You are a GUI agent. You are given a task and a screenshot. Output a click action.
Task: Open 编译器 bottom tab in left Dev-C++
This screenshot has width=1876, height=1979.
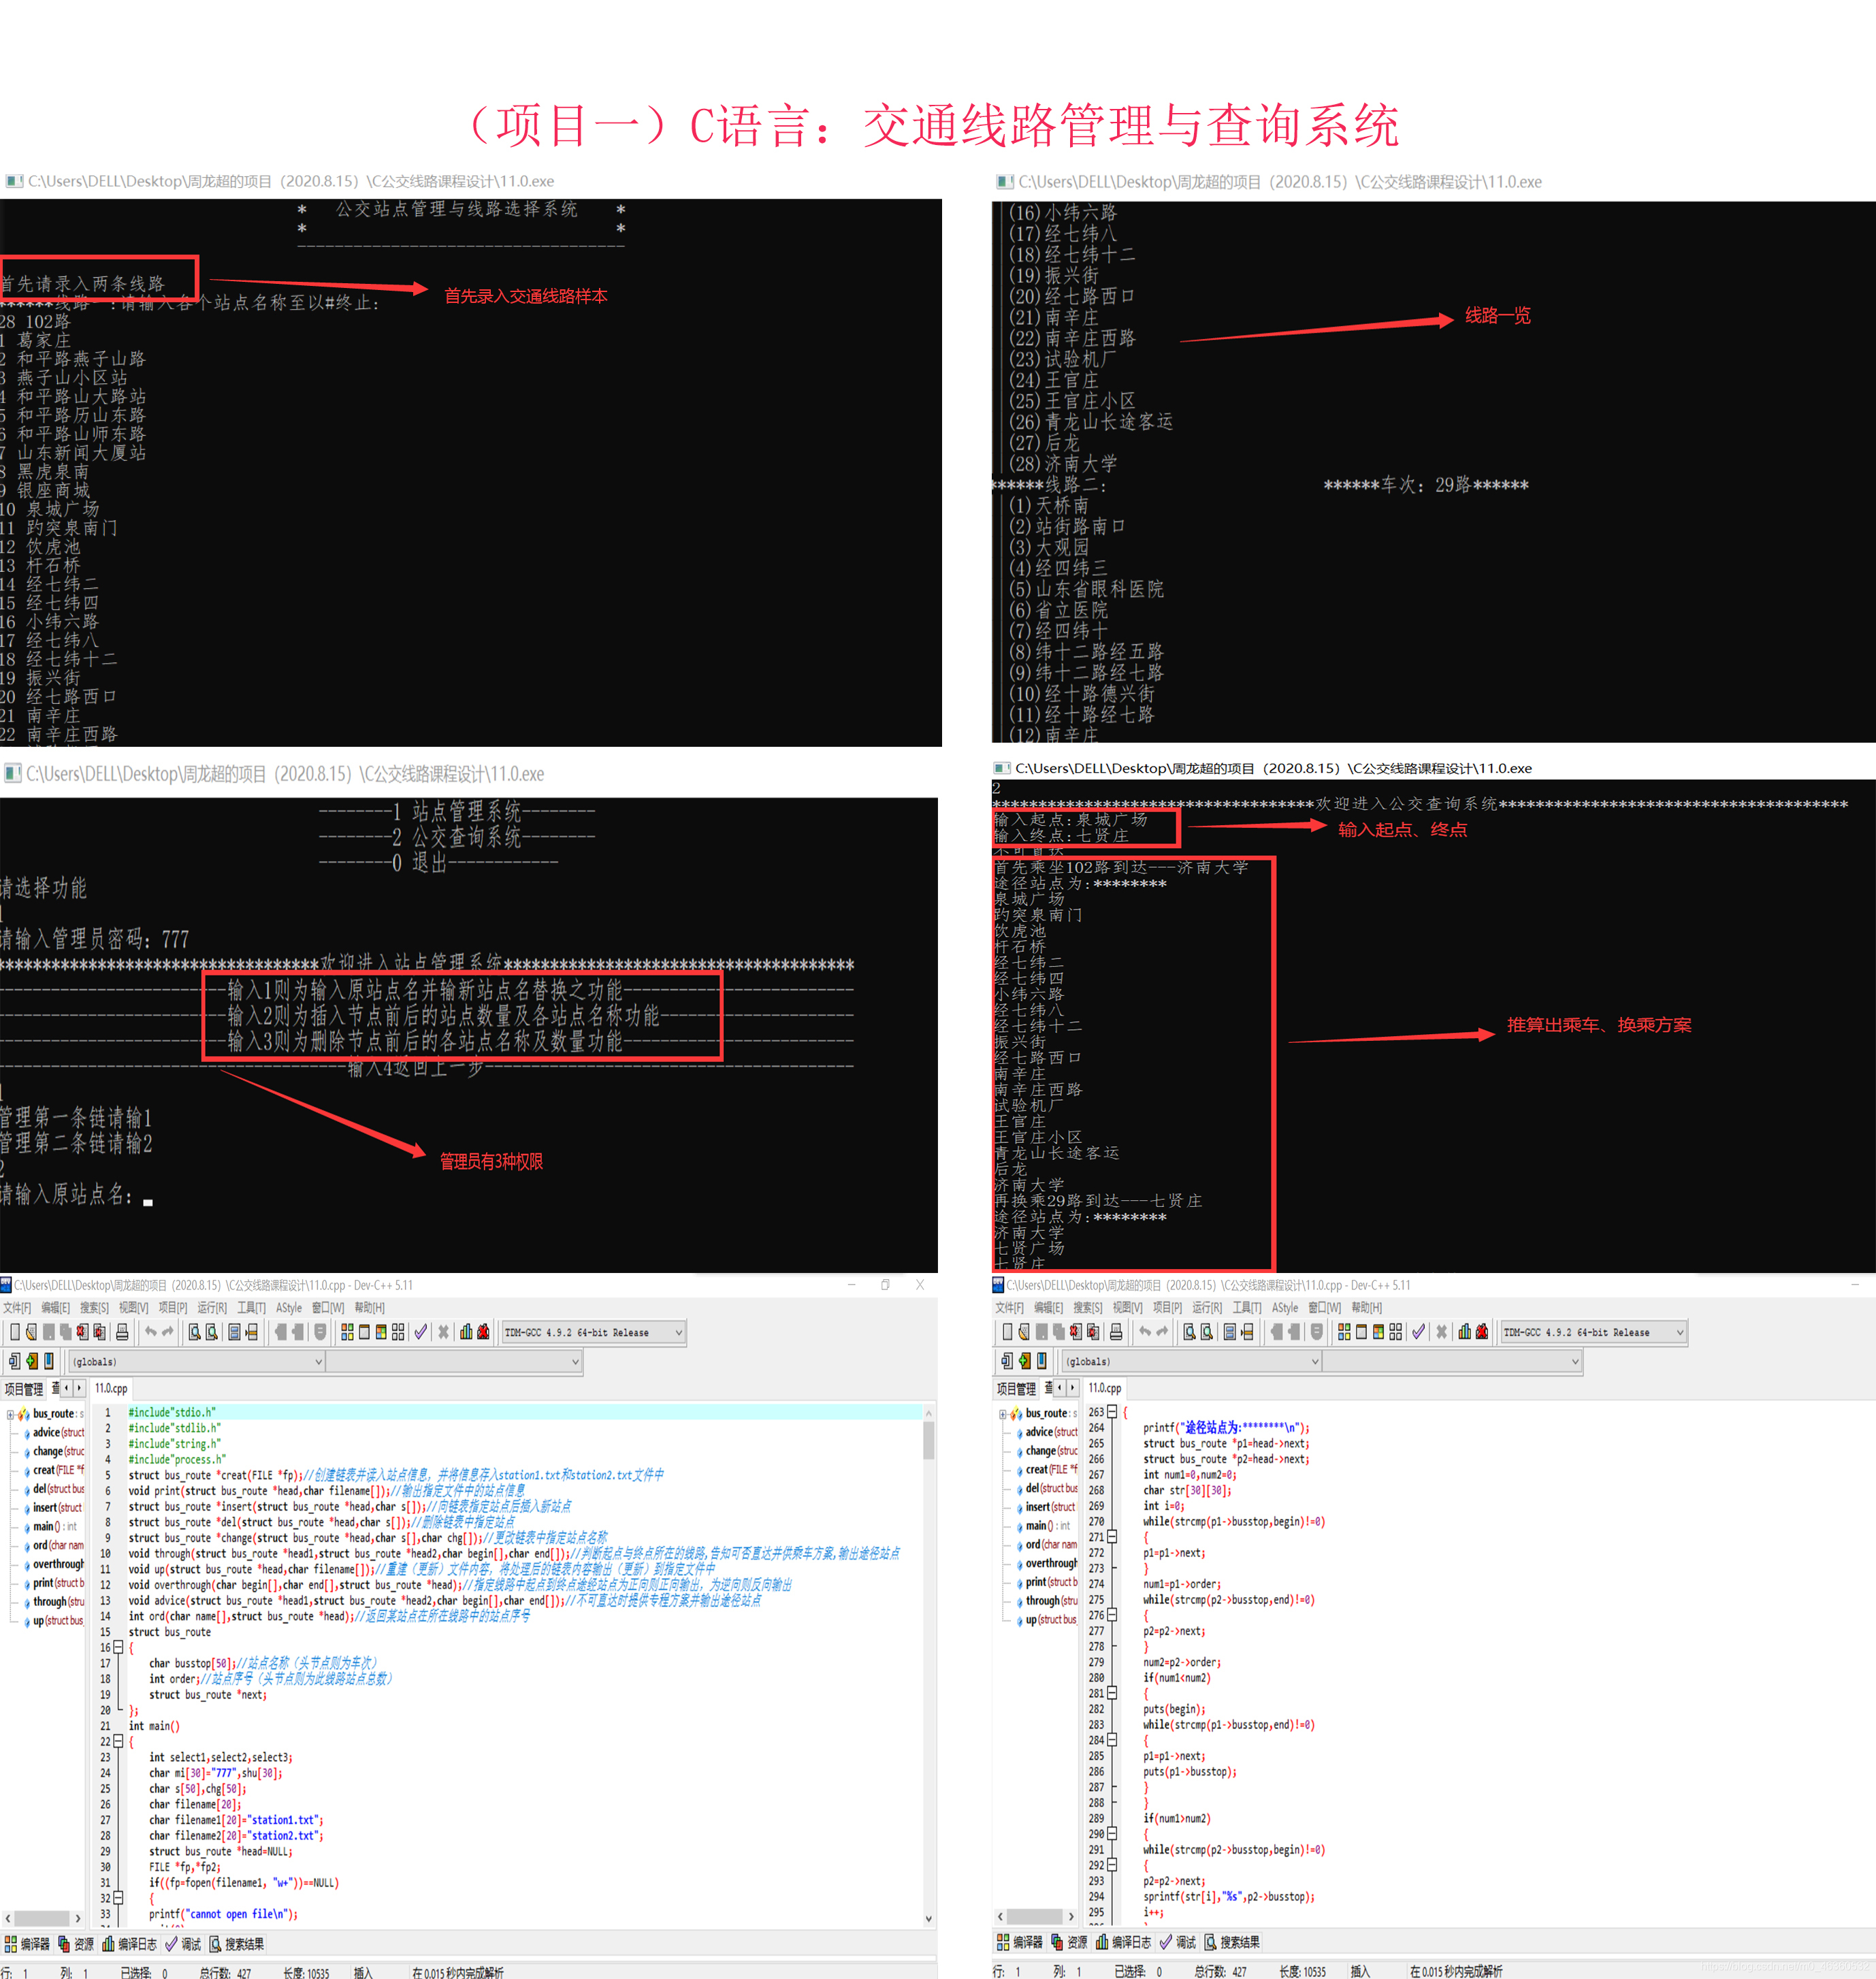[27, 1944]
